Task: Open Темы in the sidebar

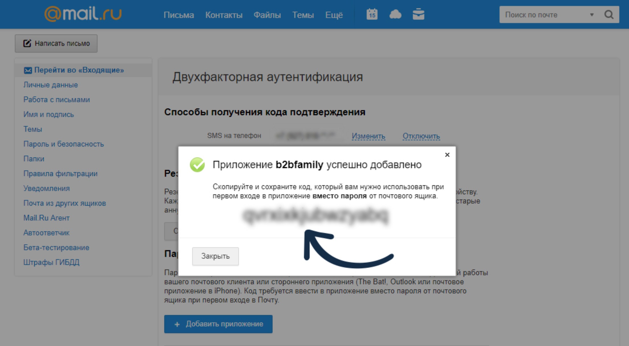Action: (33, 129)
